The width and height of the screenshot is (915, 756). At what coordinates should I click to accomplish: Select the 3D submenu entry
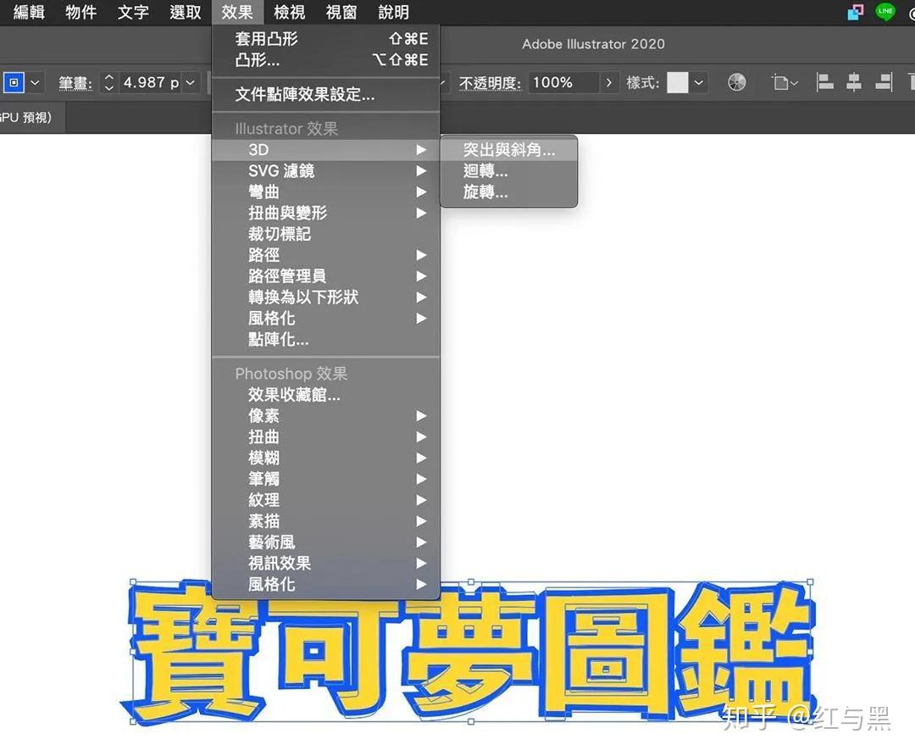[325, 149]
